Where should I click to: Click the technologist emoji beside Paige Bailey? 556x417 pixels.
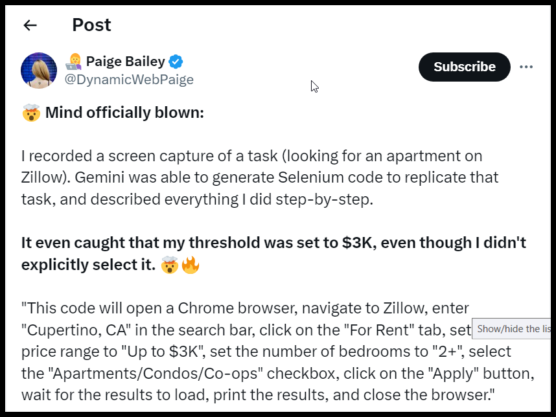[x=75, y=62]
